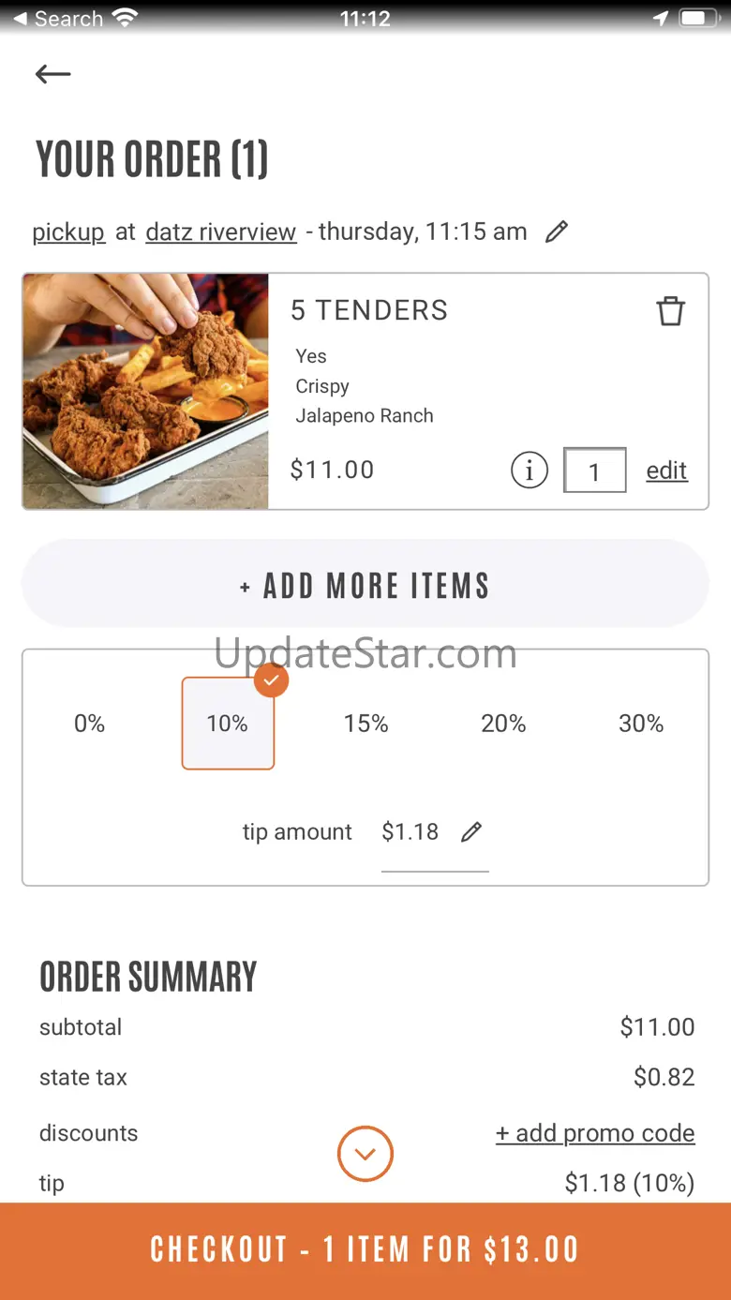Delete 5 Tenders with trash icon
Image resolution: width=731 pixels, height=1300 pixels.
point(670,311)
